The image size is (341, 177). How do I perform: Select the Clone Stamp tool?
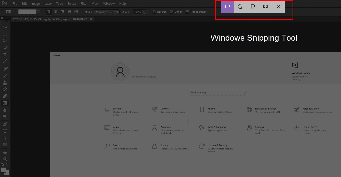(5, 82)
